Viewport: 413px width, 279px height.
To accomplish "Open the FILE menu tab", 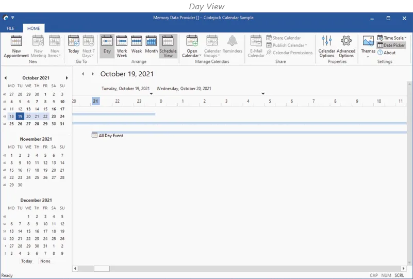I will click(x=10, y=28).
